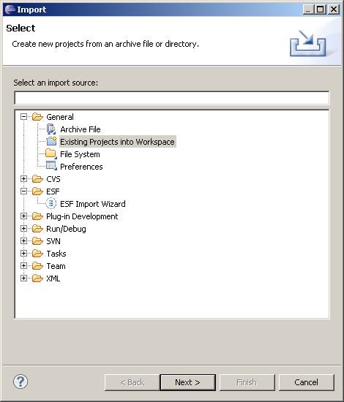Collapse the ESF tree node
The image size is (344, 402).
point(23,191)
